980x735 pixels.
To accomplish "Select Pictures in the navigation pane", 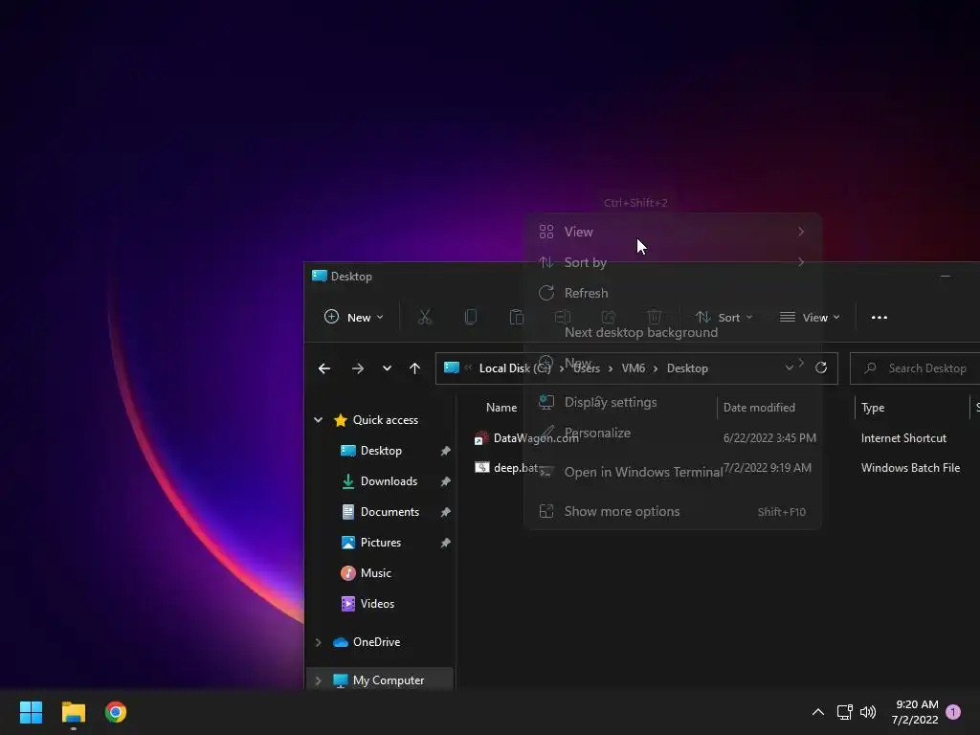I will [x=381, y=543].
